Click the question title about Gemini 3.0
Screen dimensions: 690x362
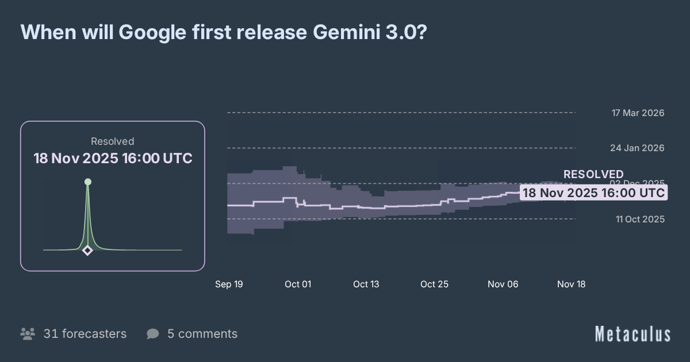pyautogui.click(x=223, y=33)
